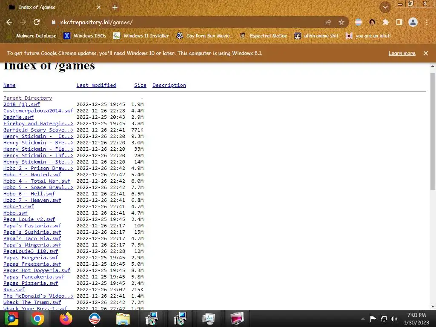Open 2048 (1).swf file
This screenshot has height=327, width=436.
(22, 104)
